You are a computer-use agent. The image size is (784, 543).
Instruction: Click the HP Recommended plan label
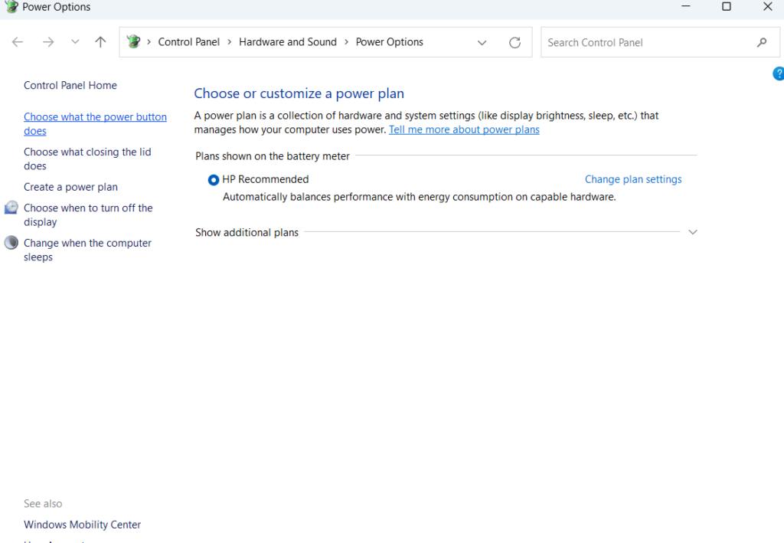(x=266, y=179)
